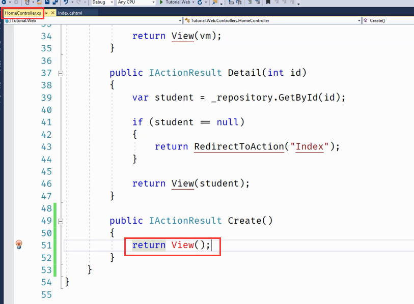Screen dimensions: 414x304
Task: Select the HomeController.cs tab
Action: click(23, 13)
